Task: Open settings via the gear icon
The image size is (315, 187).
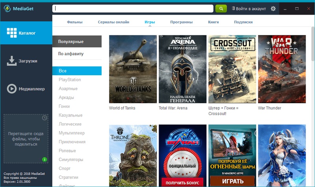Action: coord(273,8)
